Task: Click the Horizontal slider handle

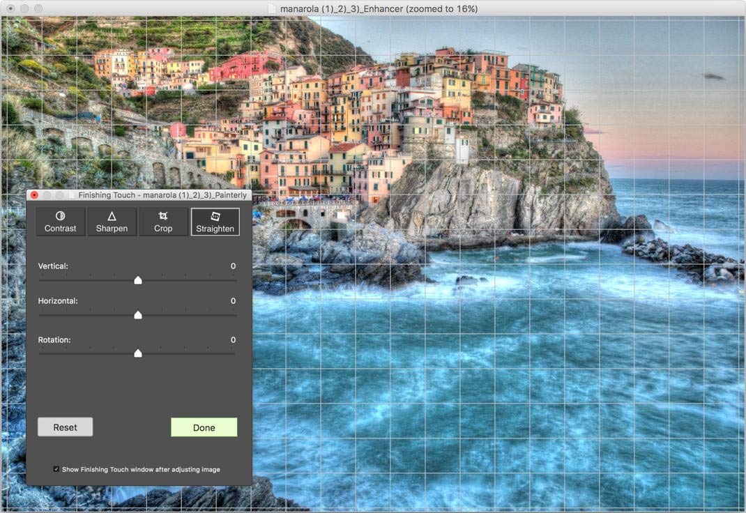Action: [x=138, y=315]
